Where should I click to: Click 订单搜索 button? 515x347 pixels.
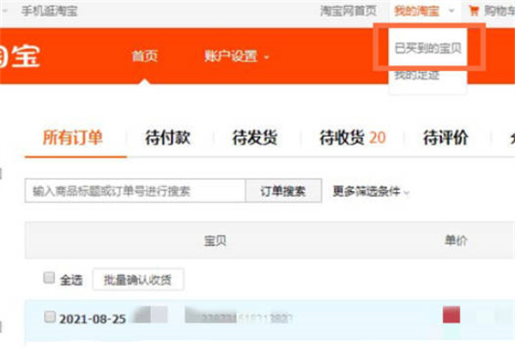(283, 190)
